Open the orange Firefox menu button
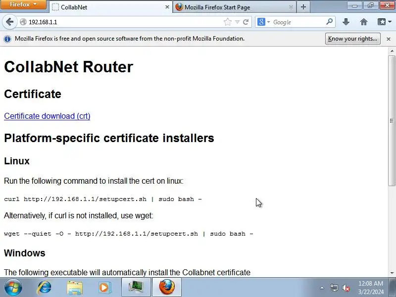396x297 pixels. (23, 4)
